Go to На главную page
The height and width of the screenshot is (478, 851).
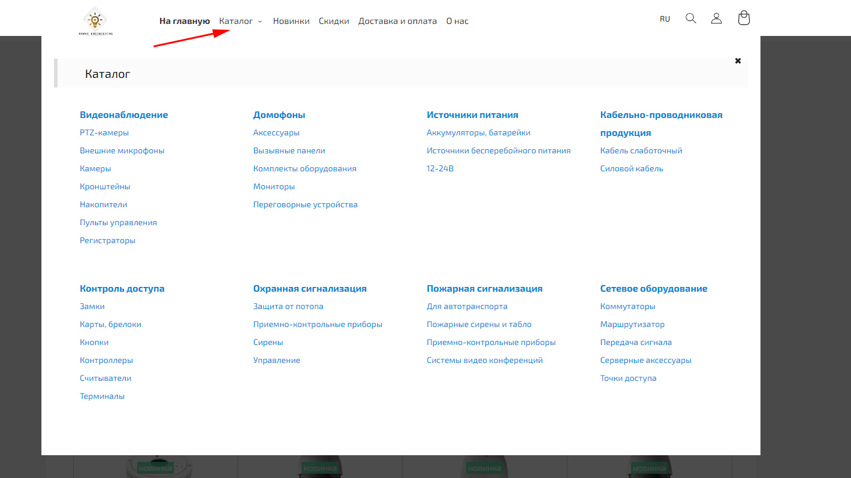tap(185, 21)
